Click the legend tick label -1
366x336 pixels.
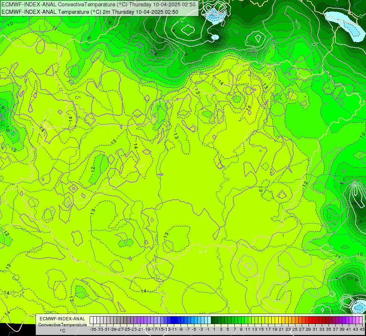point(207,329)
